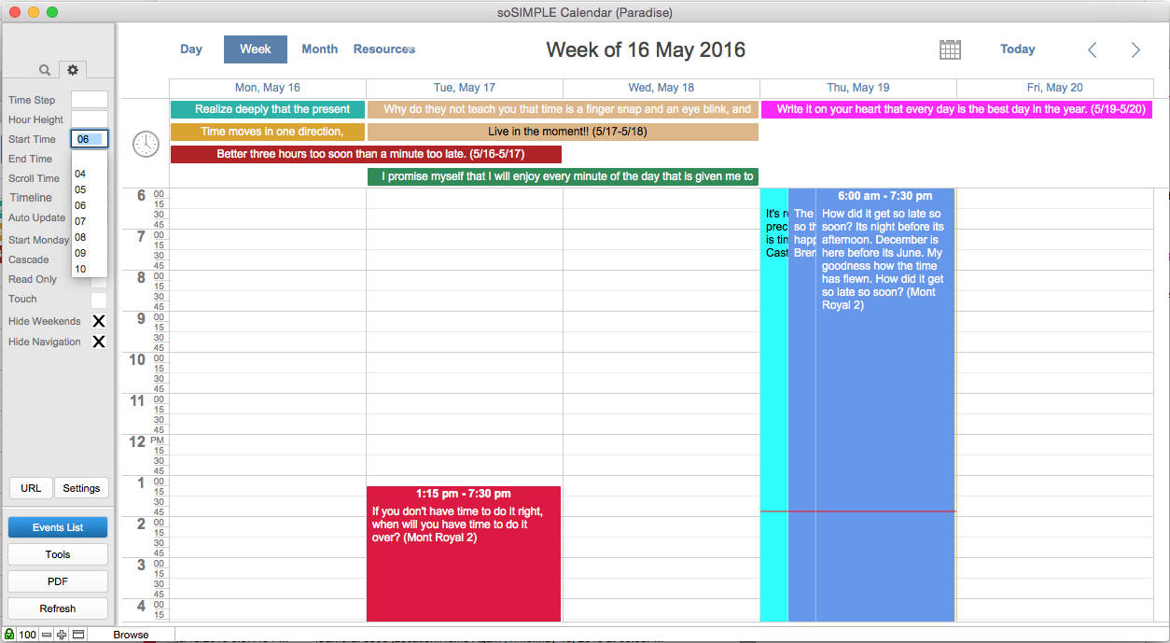
Task: Switch to the Day view tab
Action: tap(191, 49)
